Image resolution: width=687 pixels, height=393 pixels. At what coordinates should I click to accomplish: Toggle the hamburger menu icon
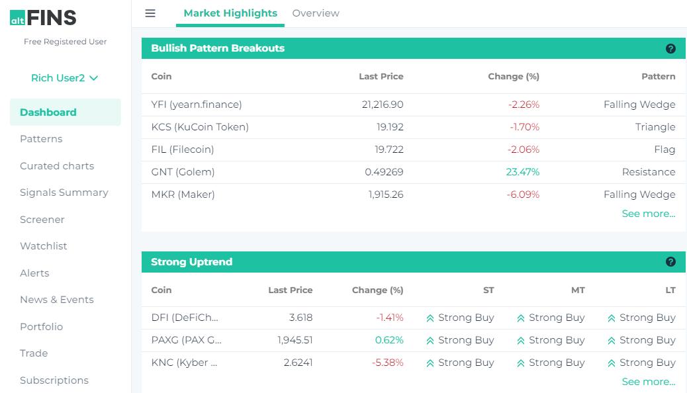[x=150, y=13]
